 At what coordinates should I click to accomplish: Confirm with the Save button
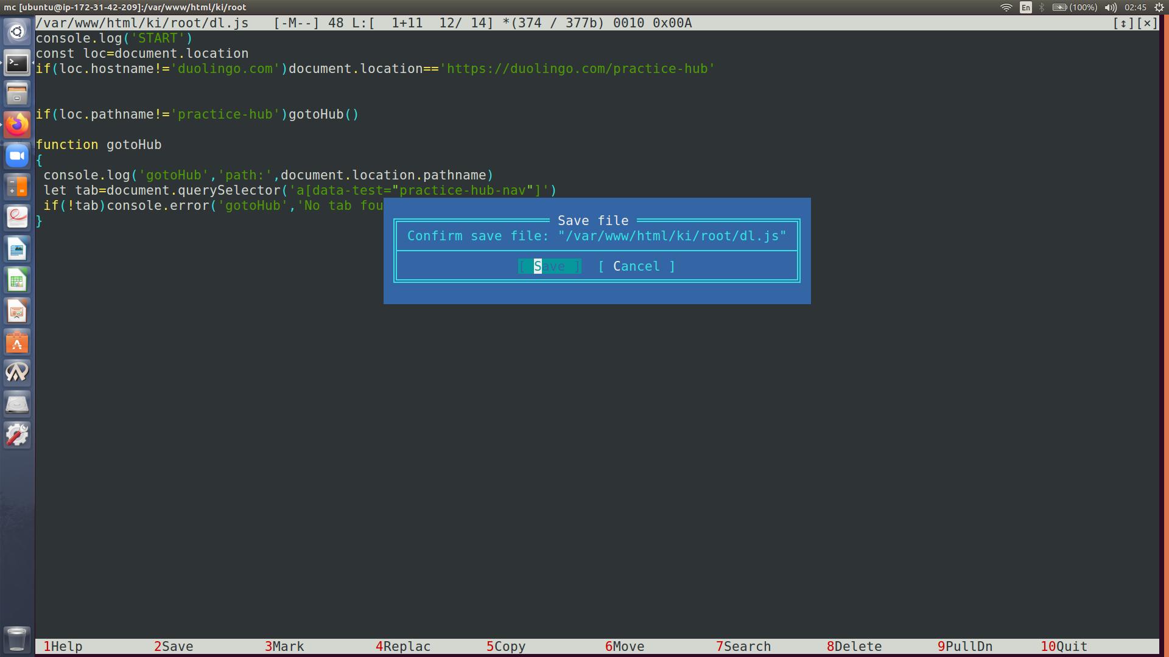click(x=549, y=266)
